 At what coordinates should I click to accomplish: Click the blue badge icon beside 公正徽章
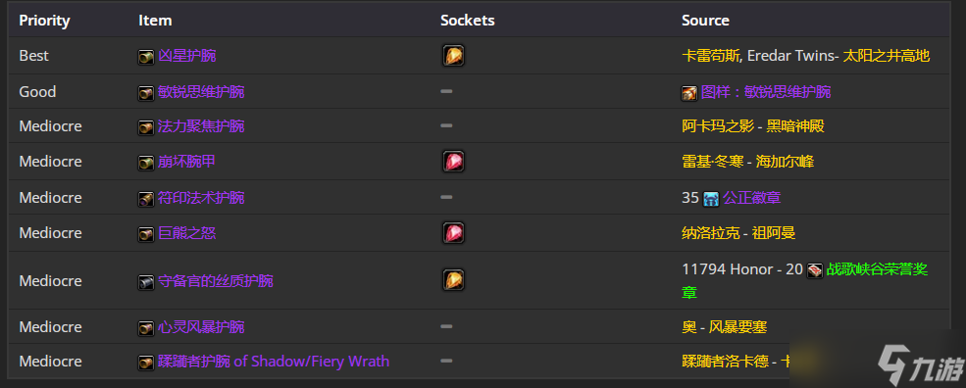point(711,198)
